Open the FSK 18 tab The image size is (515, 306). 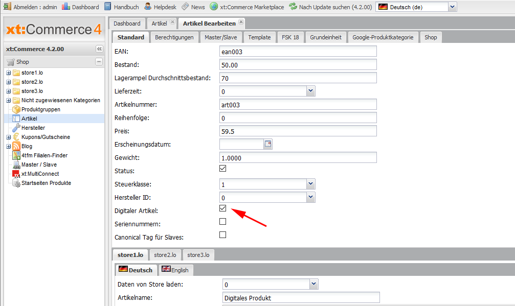(290, 37)
